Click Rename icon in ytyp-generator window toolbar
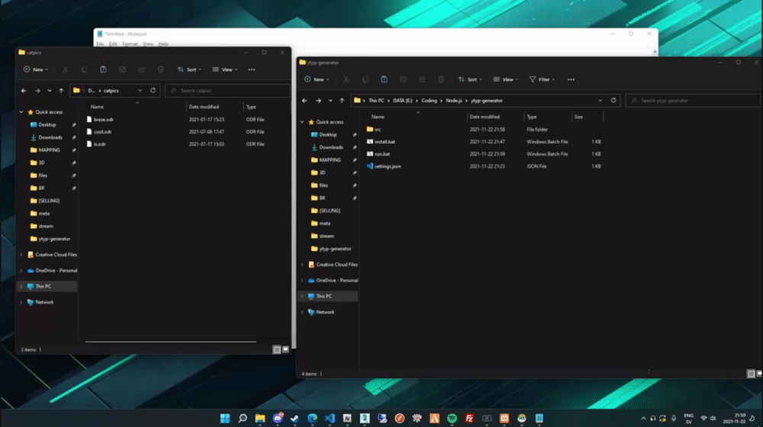This screenshot has width=763, height=427. [403, 79]
